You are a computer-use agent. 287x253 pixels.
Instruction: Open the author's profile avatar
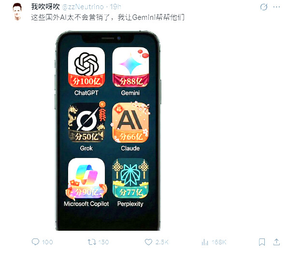pos(17,12)
